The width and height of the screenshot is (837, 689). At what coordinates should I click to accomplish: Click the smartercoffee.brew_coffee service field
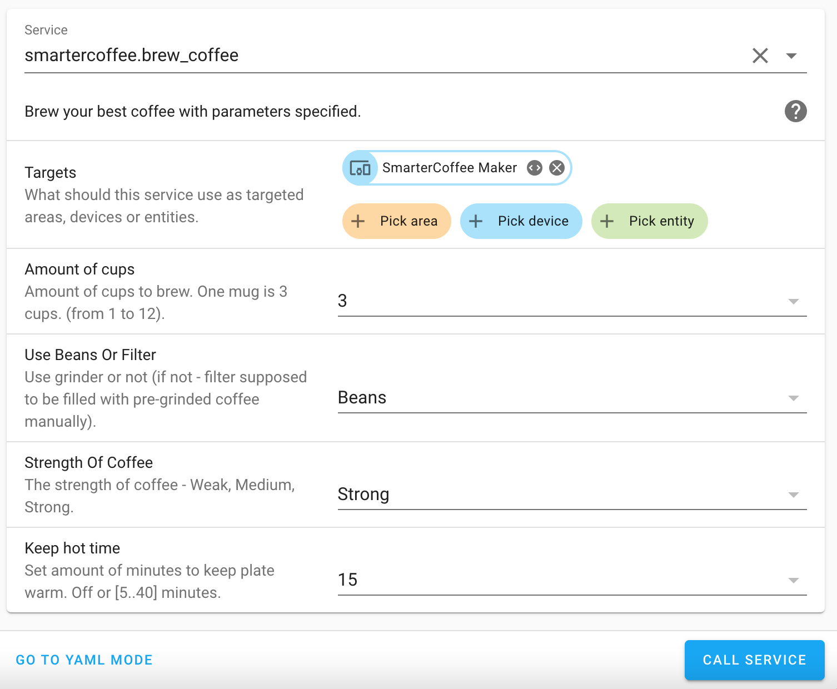[x=333, y=56]
